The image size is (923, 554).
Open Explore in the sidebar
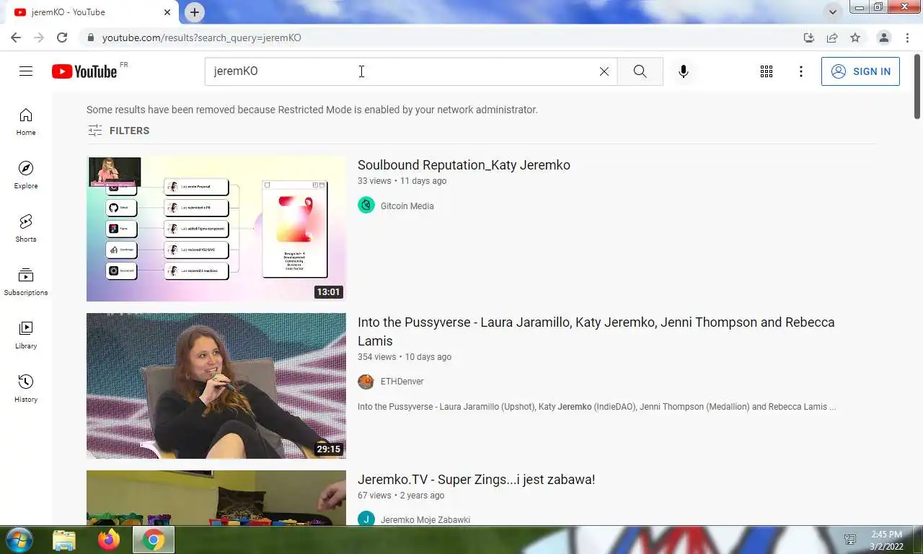coord(26,175)
